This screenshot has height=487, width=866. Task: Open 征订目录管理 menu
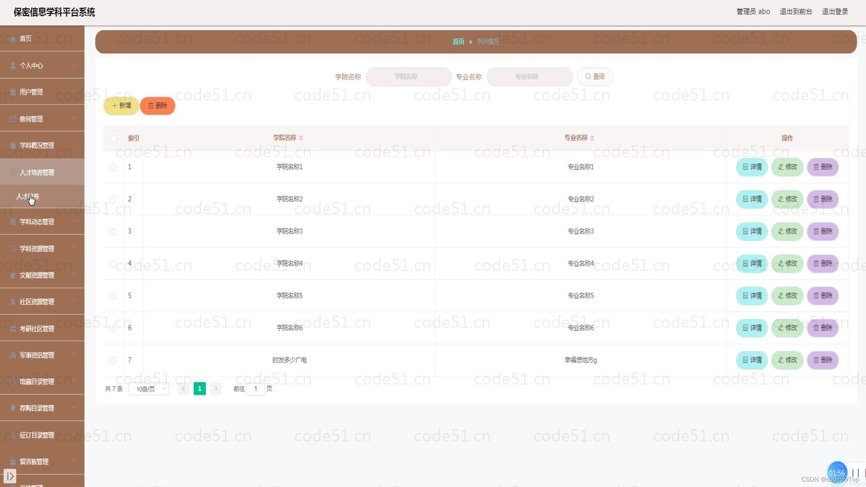tap(42, 435)
